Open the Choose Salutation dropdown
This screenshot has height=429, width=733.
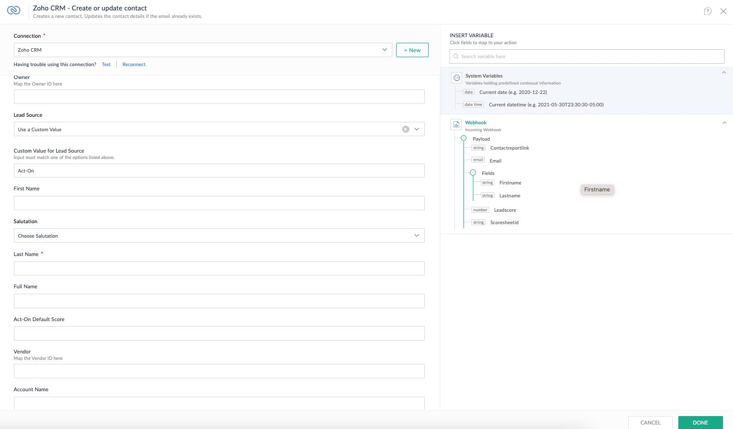(x=219, y=236)
